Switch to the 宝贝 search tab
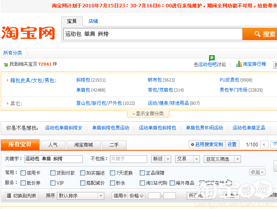Screen dimensions: 277x209 pos(72,21)
